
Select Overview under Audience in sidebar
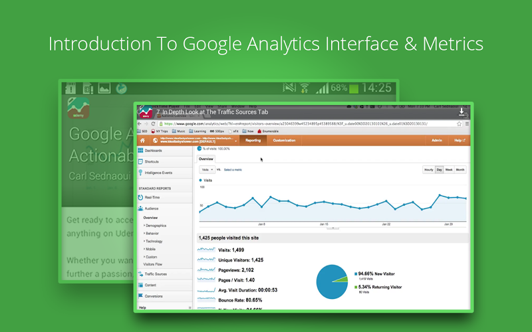150,218
